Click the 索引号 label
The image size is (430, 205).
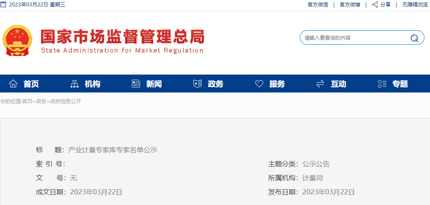[50, 164]
